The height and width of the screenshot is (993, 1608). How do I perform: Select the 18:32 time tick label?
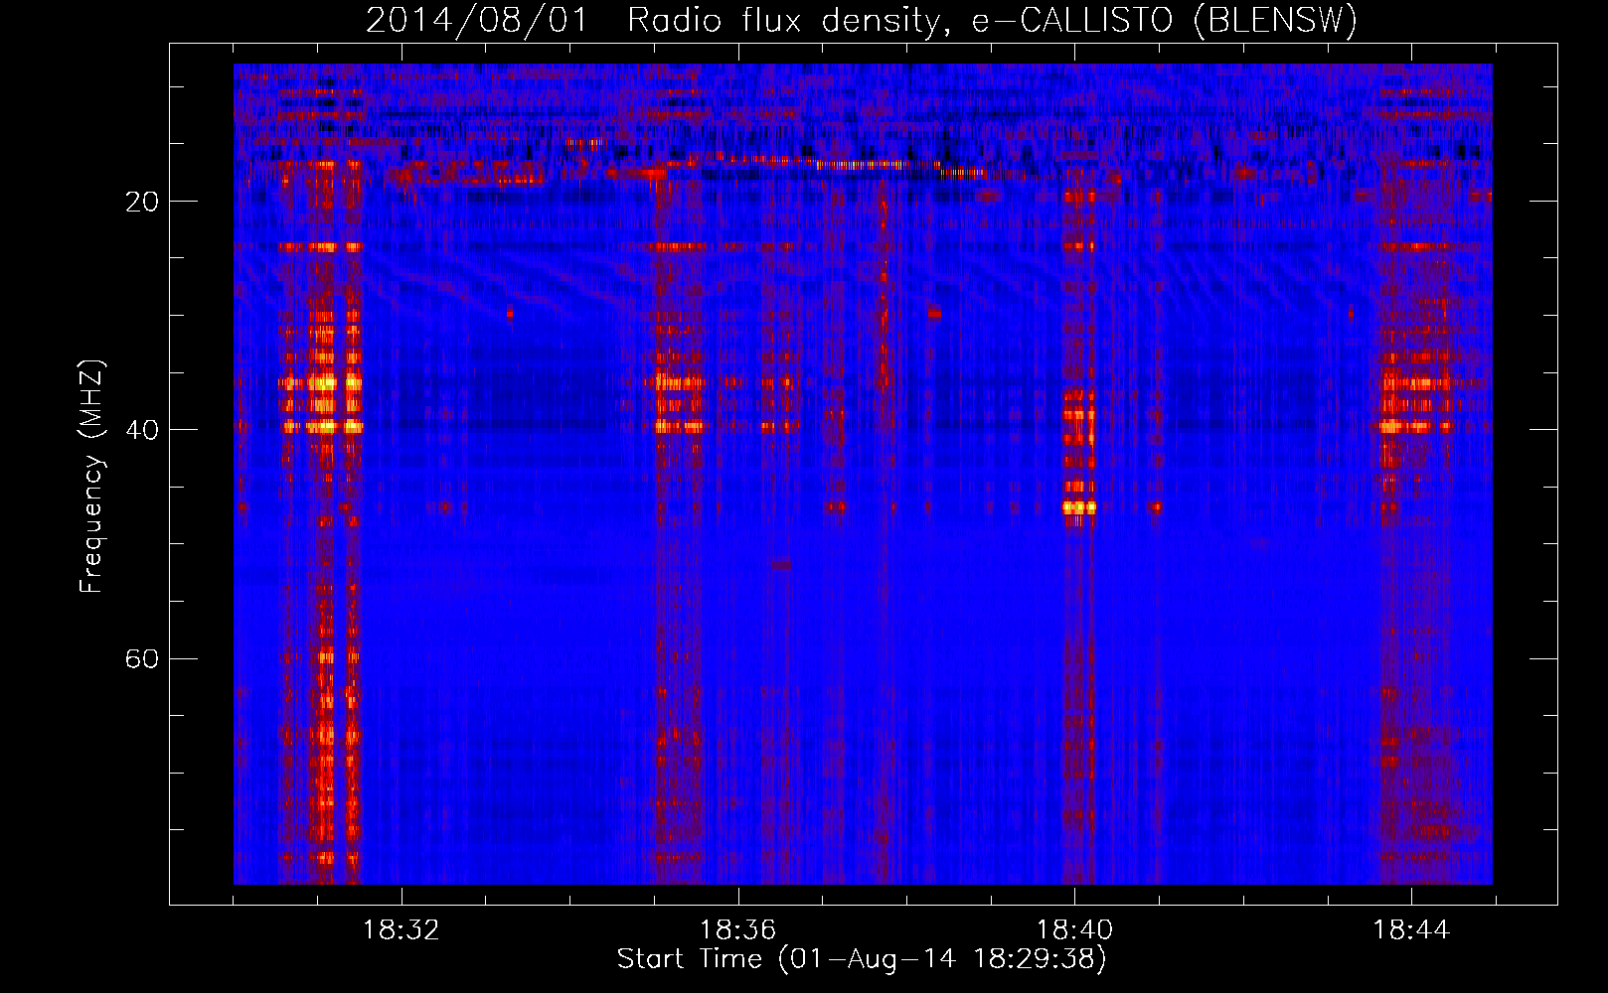point(401,930)
